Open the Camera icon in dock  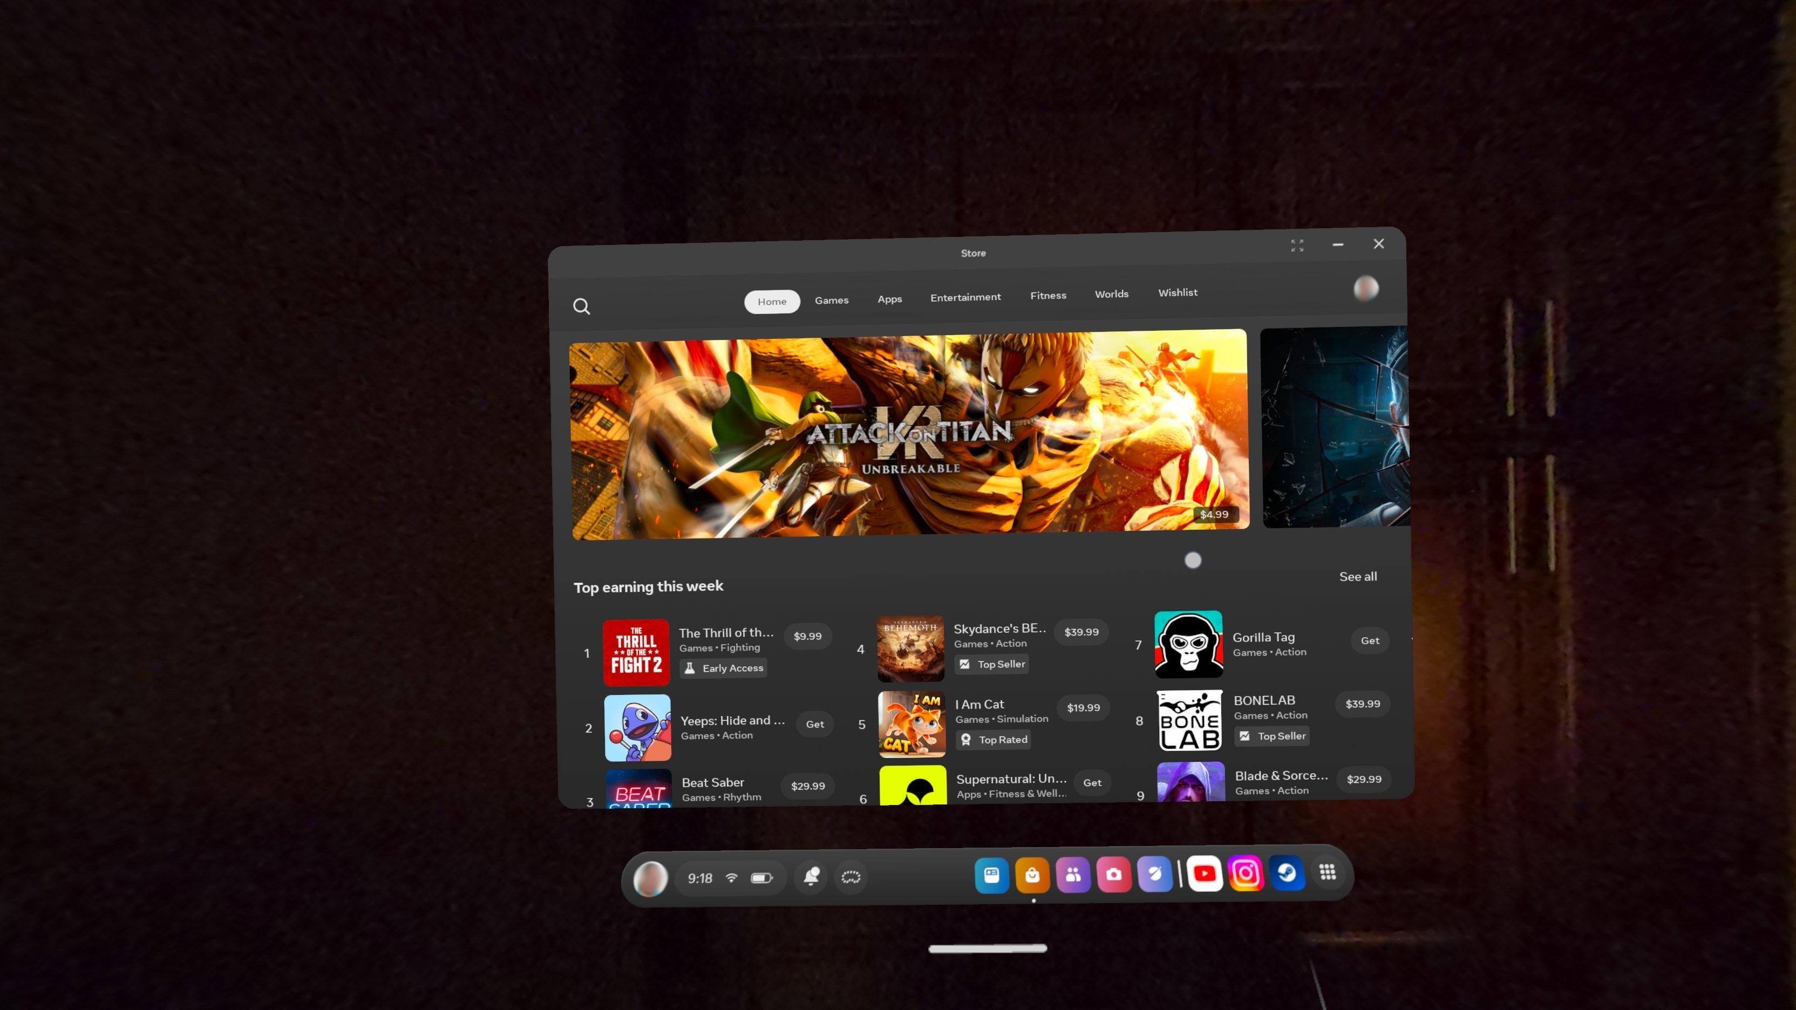[x=1113, y=874]
